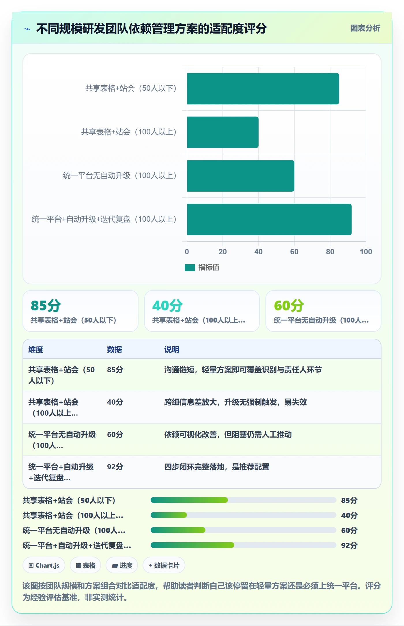
Task: Click the chart axis label 统一平台无自动升级（100人以上）
Action: pos(120,176)
